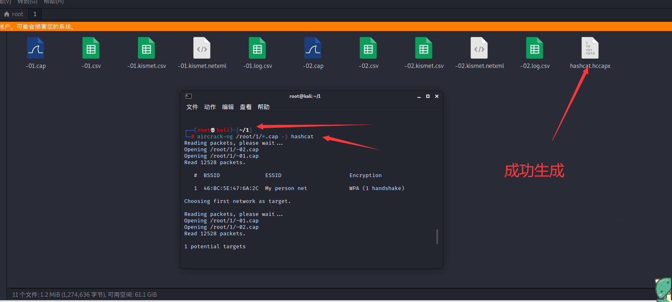Viewport: 672px width, 302px height.
Task: Select the -02.kismet.csv file icon
Action: [424, 48]
